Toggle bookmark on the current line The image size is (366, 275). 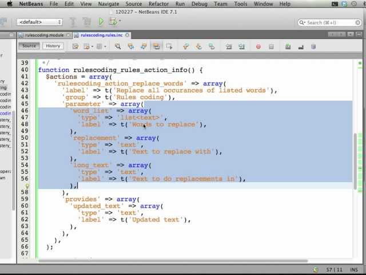[211, 46]
